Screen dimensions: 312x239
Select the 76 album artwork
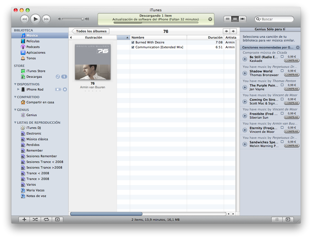pyautogui.click(x=93, y=62)
